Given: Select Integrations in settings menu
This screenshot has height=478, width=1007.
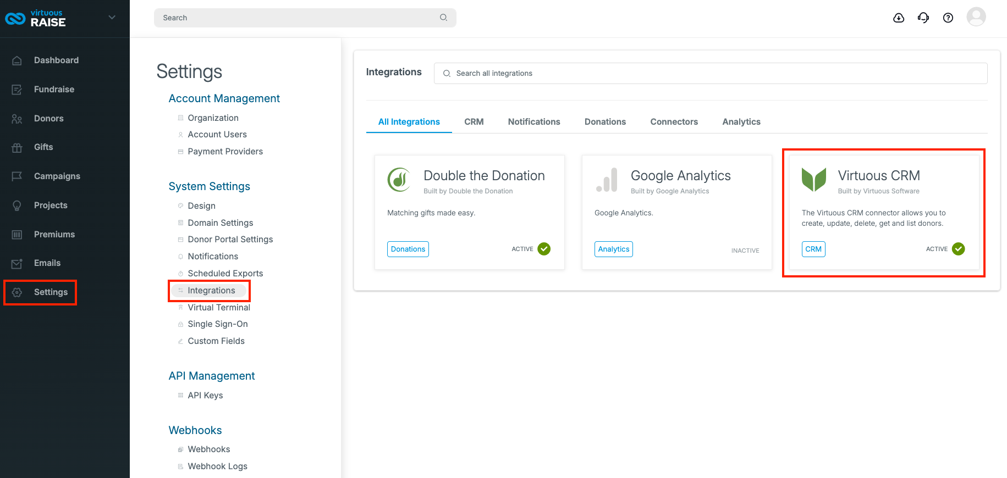Looking at the screenshot, I should (211, 291).
